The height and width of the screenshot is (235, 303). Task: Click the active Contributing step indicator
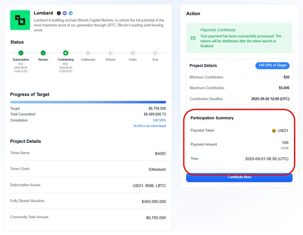pyautogui.click(x=66, y=53)
